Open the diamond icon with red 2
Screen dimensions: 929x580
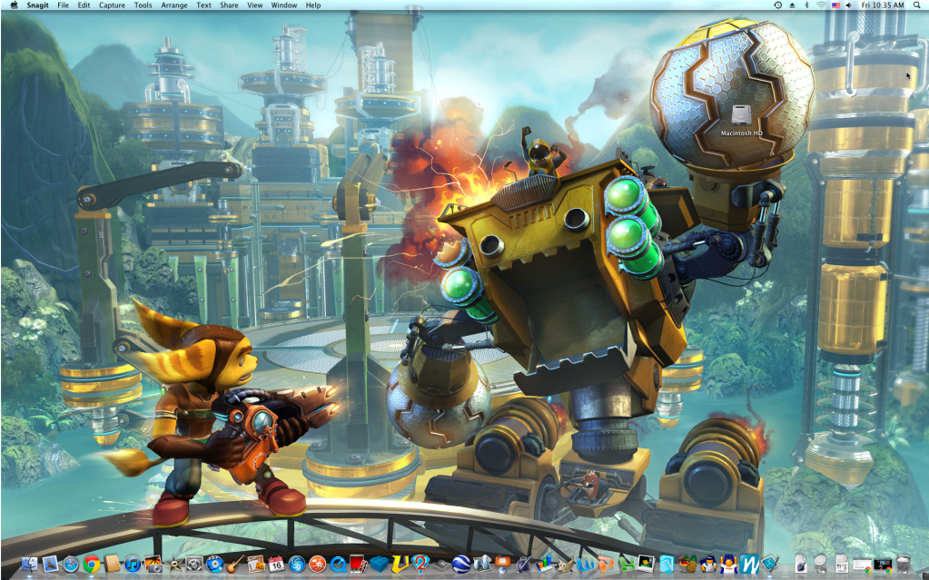point(420,564)
